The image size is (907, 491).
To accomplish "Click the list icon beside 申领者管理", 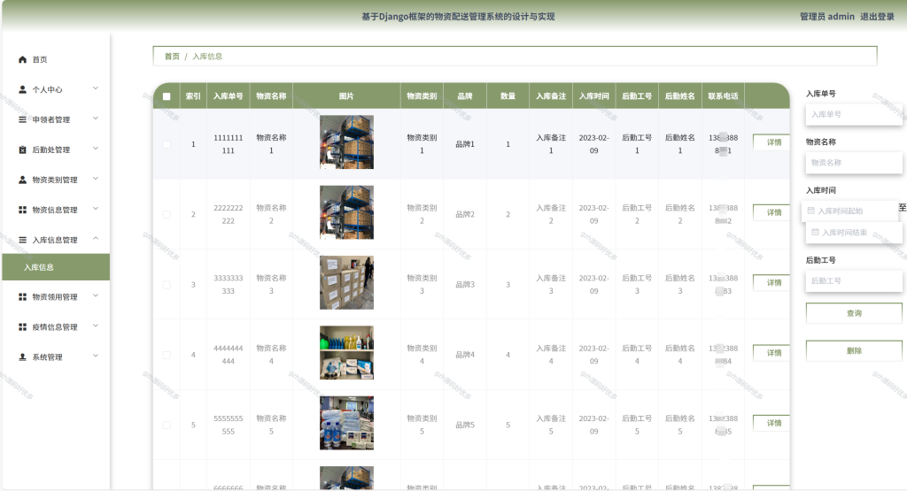I will click(x=22, y=119).
